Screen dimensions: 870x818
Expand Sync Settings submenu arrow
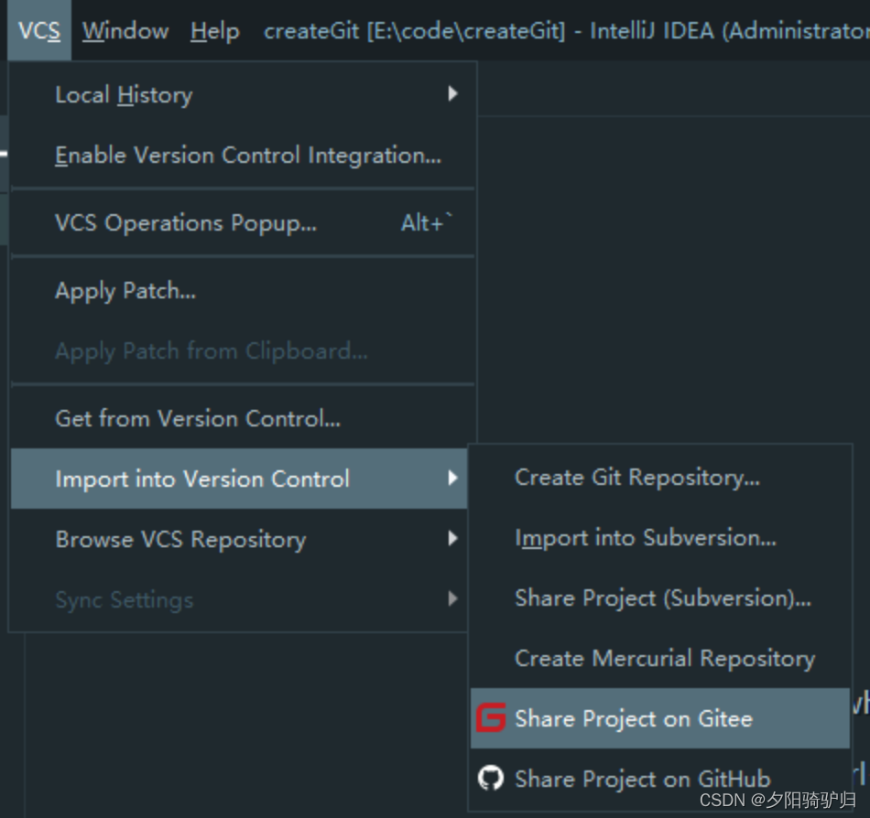point(452,598)
